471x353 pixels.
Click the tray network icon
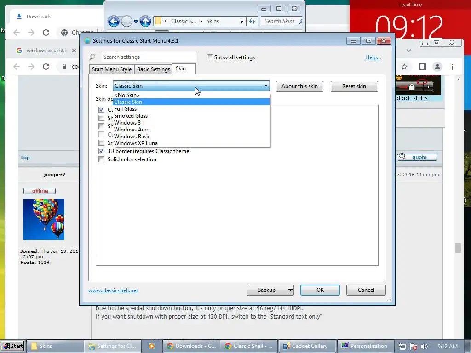pyautogui.click(x=402, y=347)
